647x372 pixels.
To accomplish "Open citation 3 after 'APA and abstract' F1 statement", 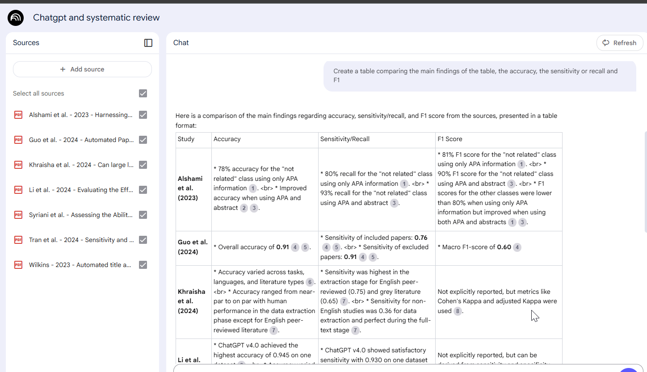I will tap(511, 184).
